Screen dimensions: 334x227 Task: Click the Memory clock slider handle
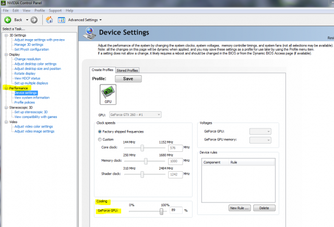(146, 161)
